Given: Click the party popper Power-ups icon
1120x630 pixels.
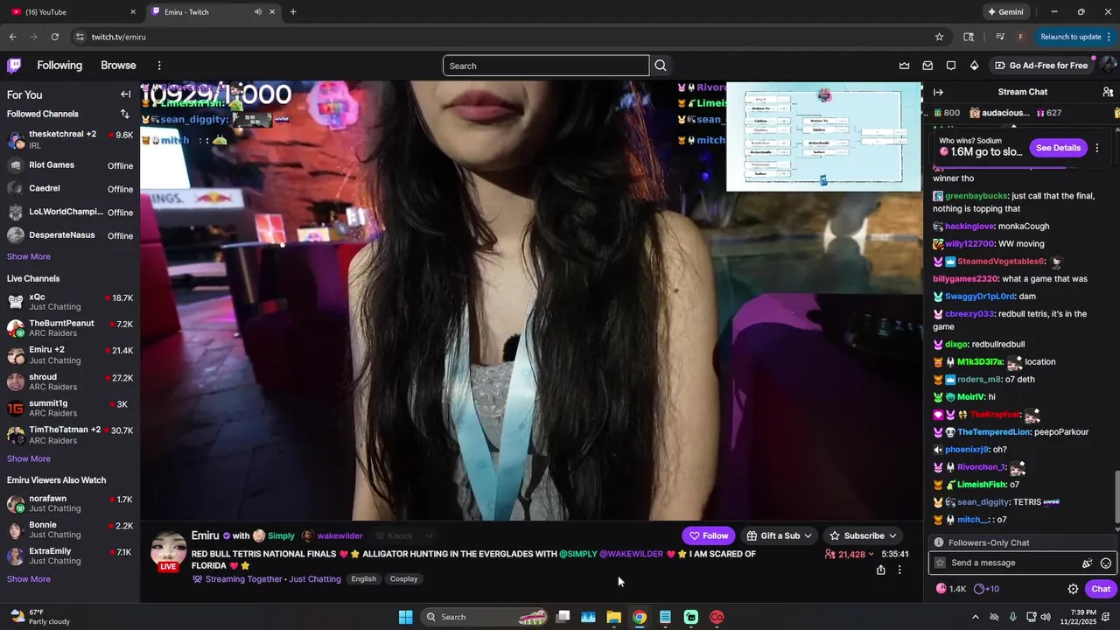Looking at the screenshot, I should [x=1087, y=563].
